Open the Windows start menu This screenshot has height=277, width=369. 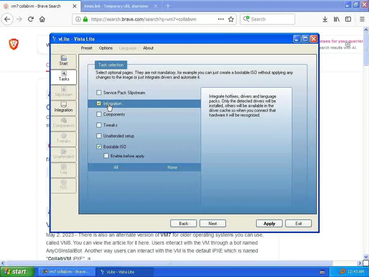point(17,272)
